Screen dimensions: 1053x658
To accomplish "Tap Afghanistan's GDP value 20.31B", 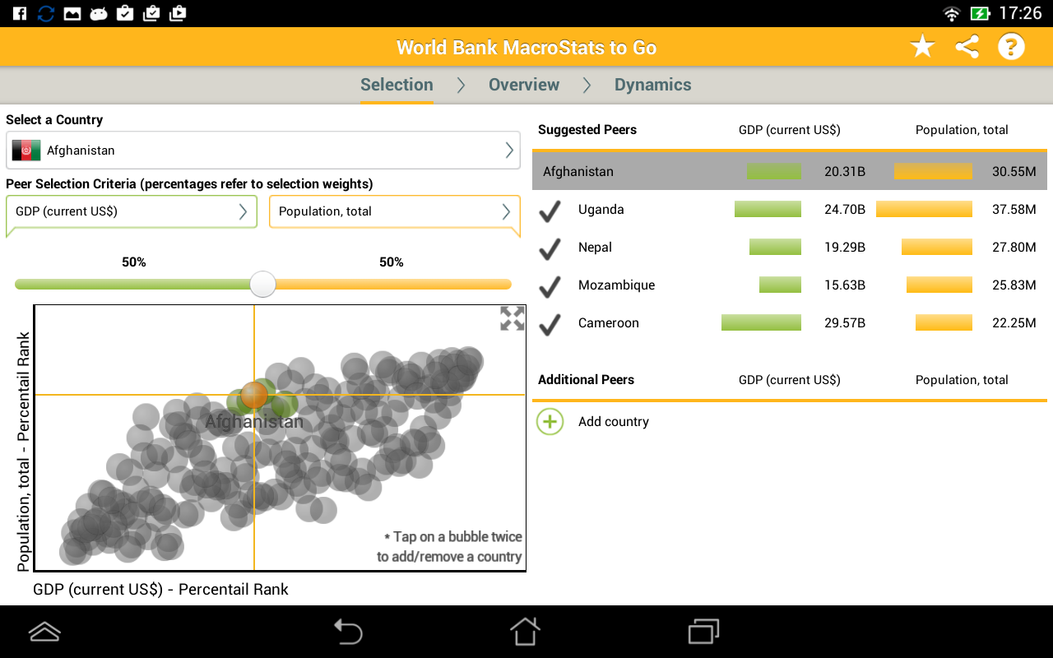I will [845, 172].
